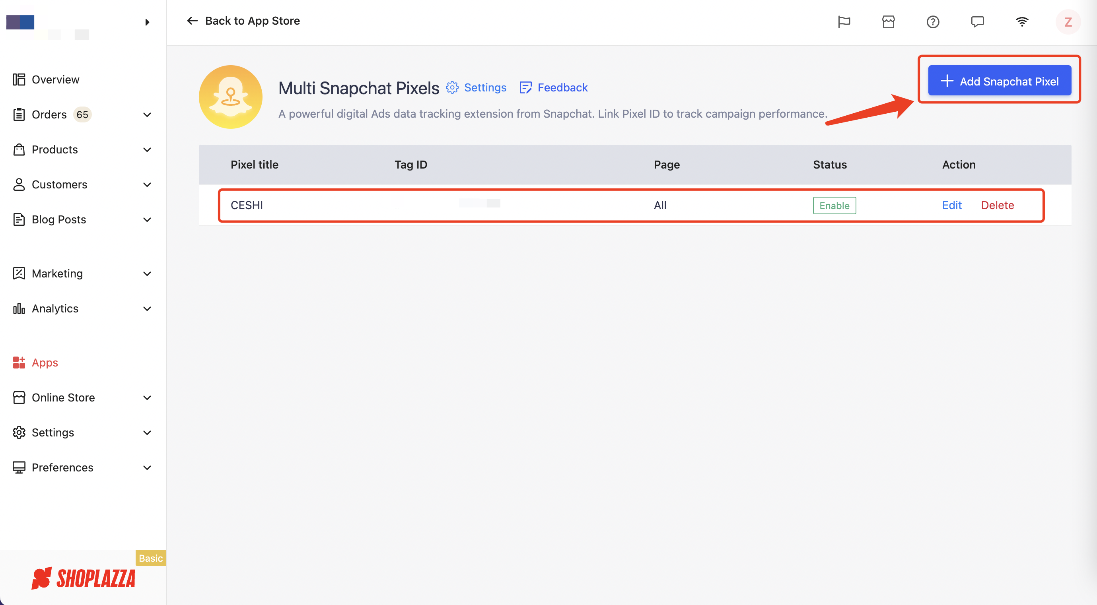The height and width of the screenshot is (605, 1097).
Task: Click the Customers person icon
Action: click(19, 184)
